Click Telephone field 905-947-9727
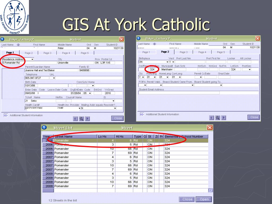Image resolution: width=272 pixels, height=204 pixels. click(37, 78)
